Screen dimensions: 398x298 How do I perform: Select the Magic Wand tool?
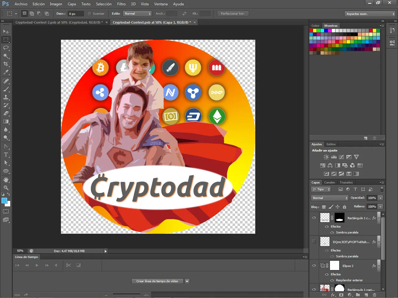pyautogui.click(x=6, y=56)
